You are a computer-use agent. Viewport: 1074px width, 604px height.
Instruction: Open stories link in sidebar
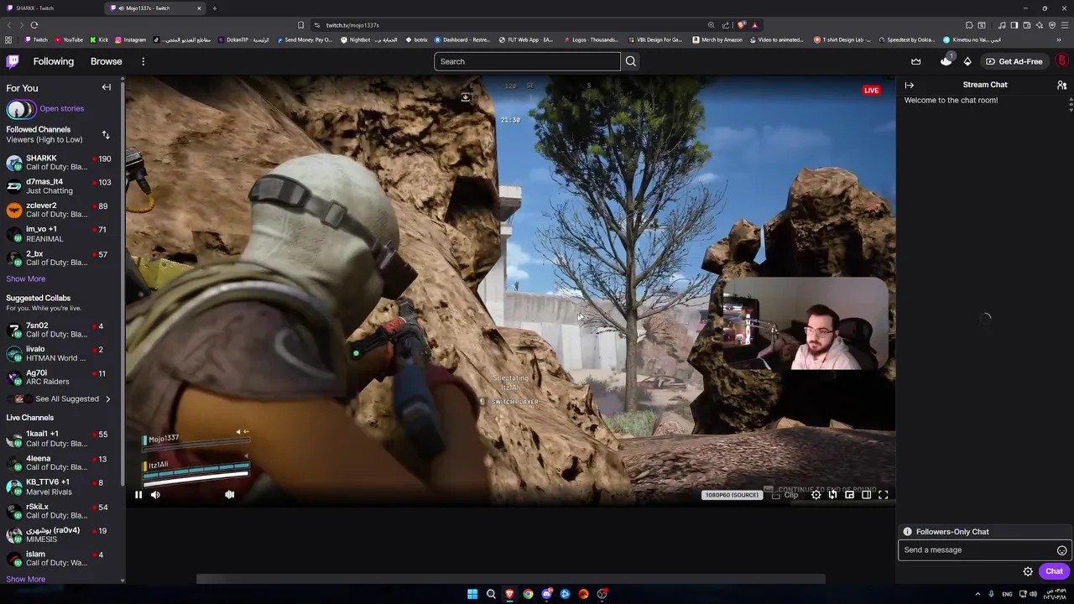[x=61, y=108]
